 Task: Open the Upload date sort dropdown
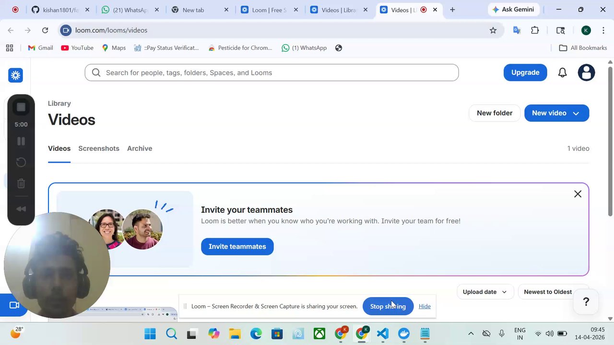coord(485,292)
